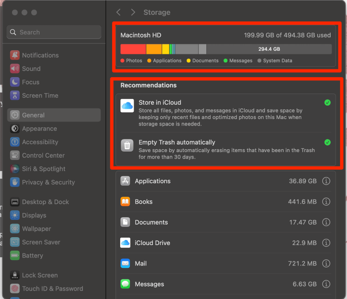
Task: Go forward using the right chevron
Action: (133, 12)
